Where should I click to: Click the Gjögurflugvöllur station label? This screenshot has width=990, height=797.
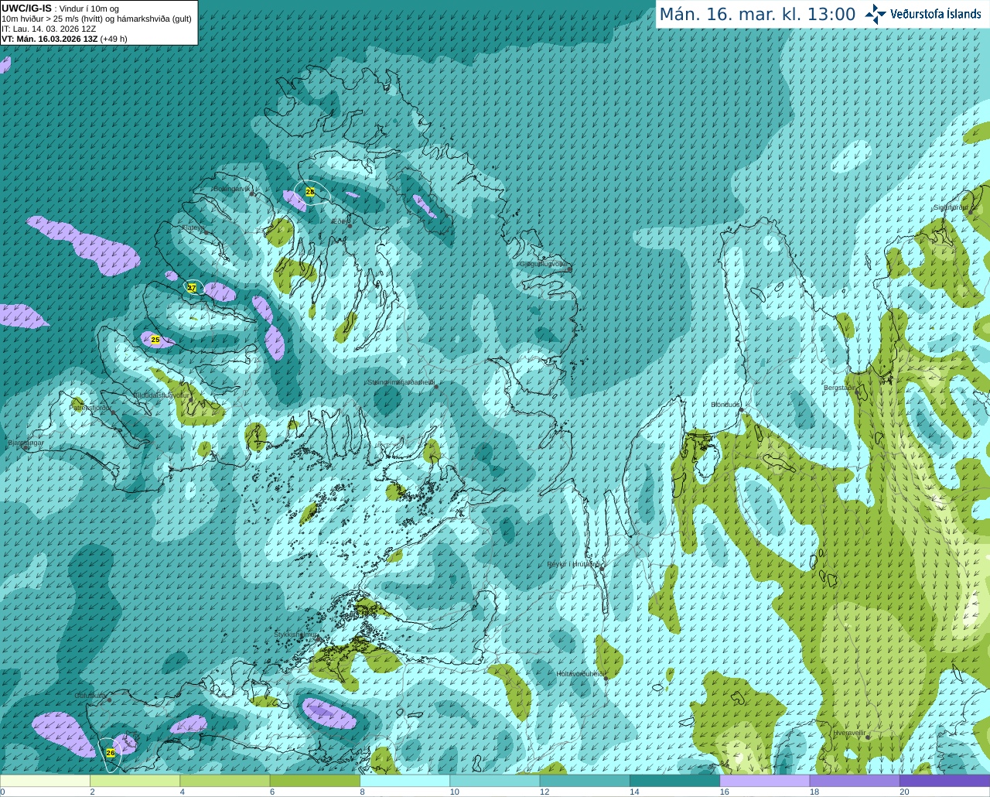[x=544, y=264]
